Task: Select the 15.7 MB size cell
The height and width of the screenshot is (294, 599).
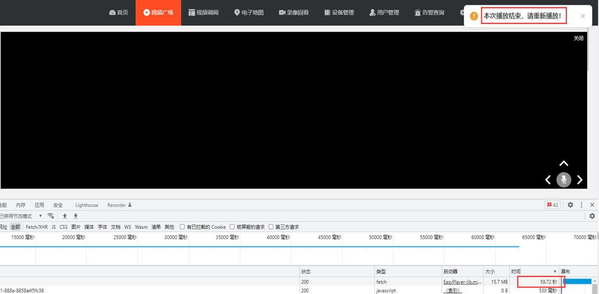Action: (x=496, y=282)
